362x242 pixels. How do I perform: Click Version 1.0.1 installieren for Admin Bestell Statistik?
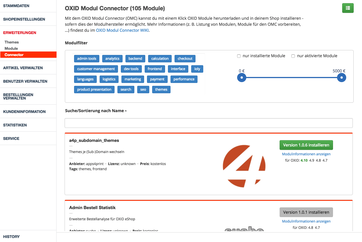[x=306, y=212]
